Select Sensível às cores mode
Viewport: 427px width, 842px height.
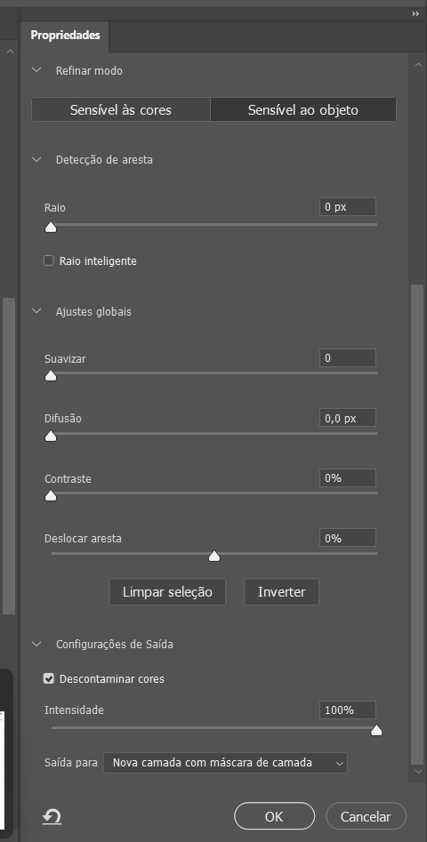pyautogui.click(x=121, y=110)
